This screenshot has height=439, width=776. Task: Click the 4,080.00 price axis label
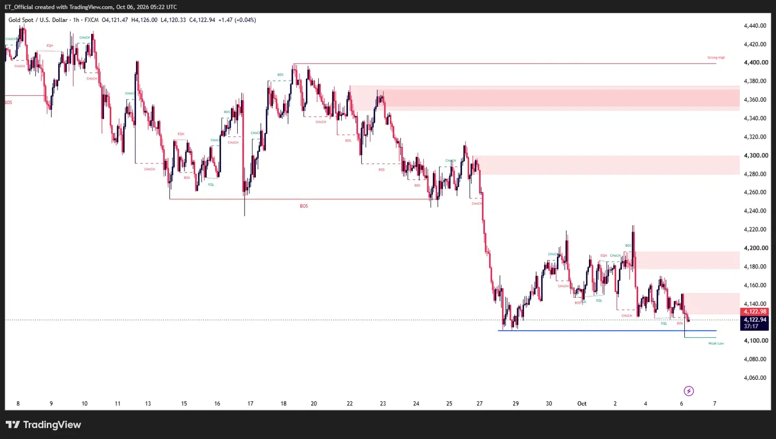(x=755, y=359)
